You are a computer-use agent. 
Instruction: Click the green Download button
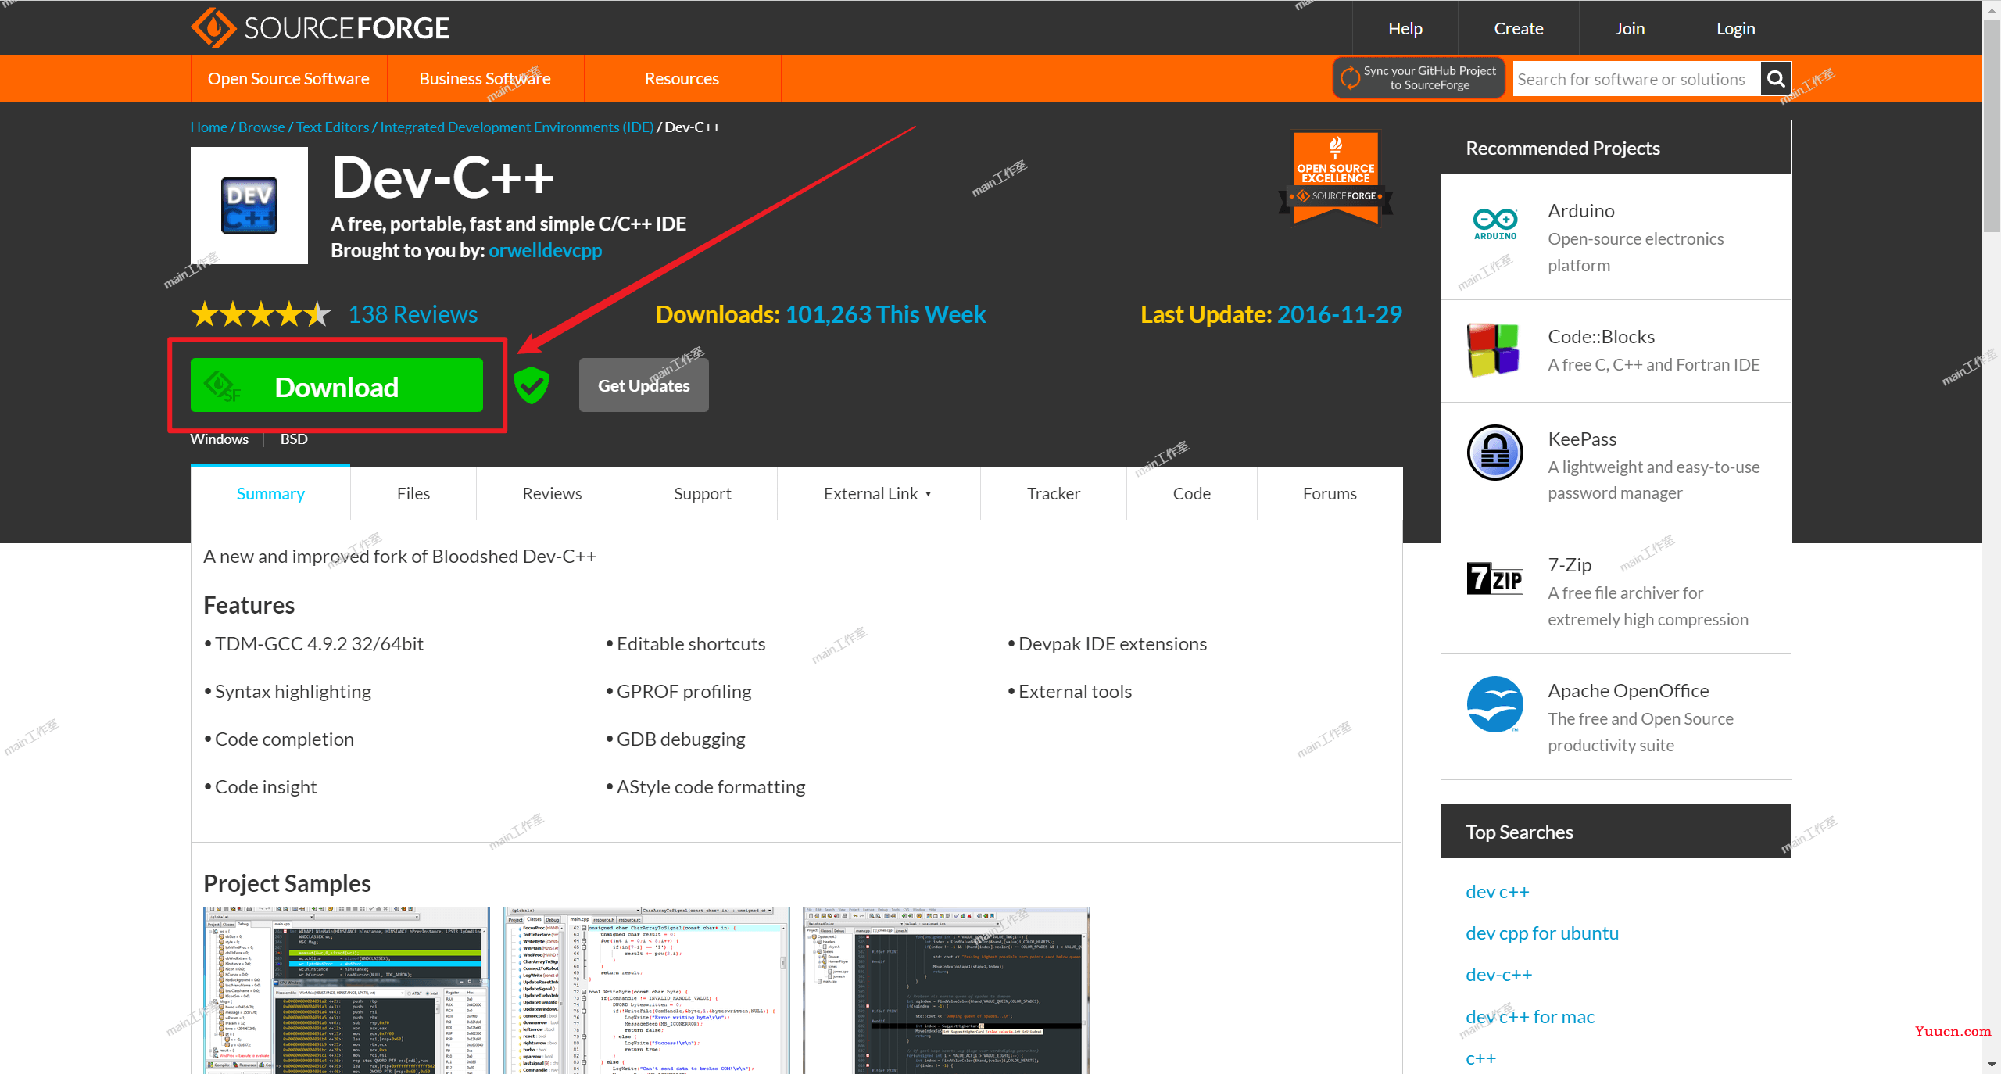[336, 386]
